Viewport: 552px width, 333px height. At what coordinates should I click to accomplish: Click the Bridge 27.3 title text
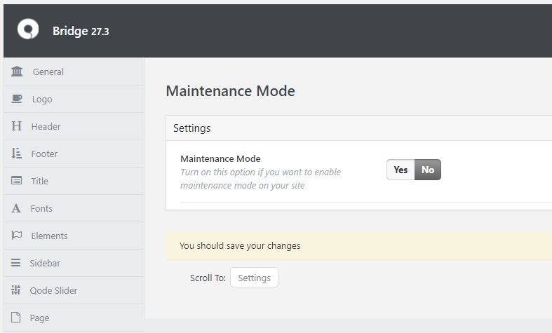[81, 31]
